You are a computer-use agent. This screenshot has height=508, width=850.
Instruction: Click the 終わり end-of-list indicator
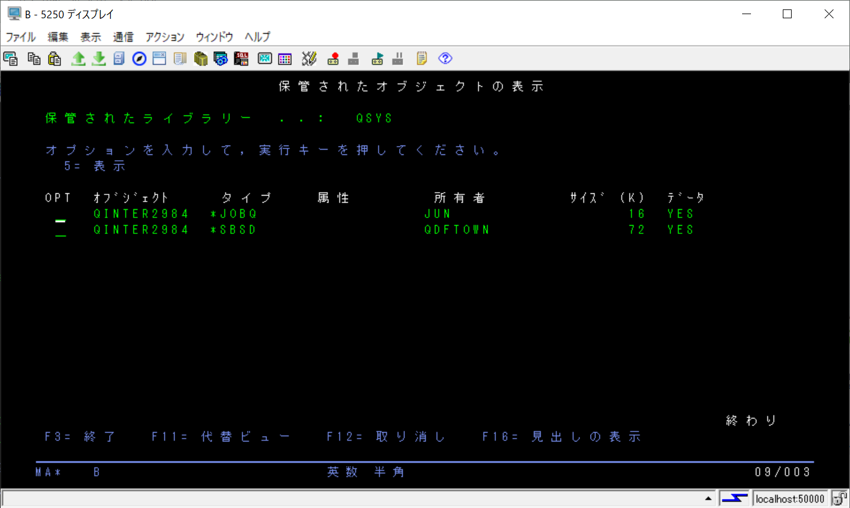click(x=752, y=421)
